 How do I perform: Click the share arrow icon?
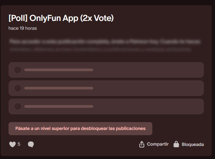pyautogui.click(x=142, y=144)
